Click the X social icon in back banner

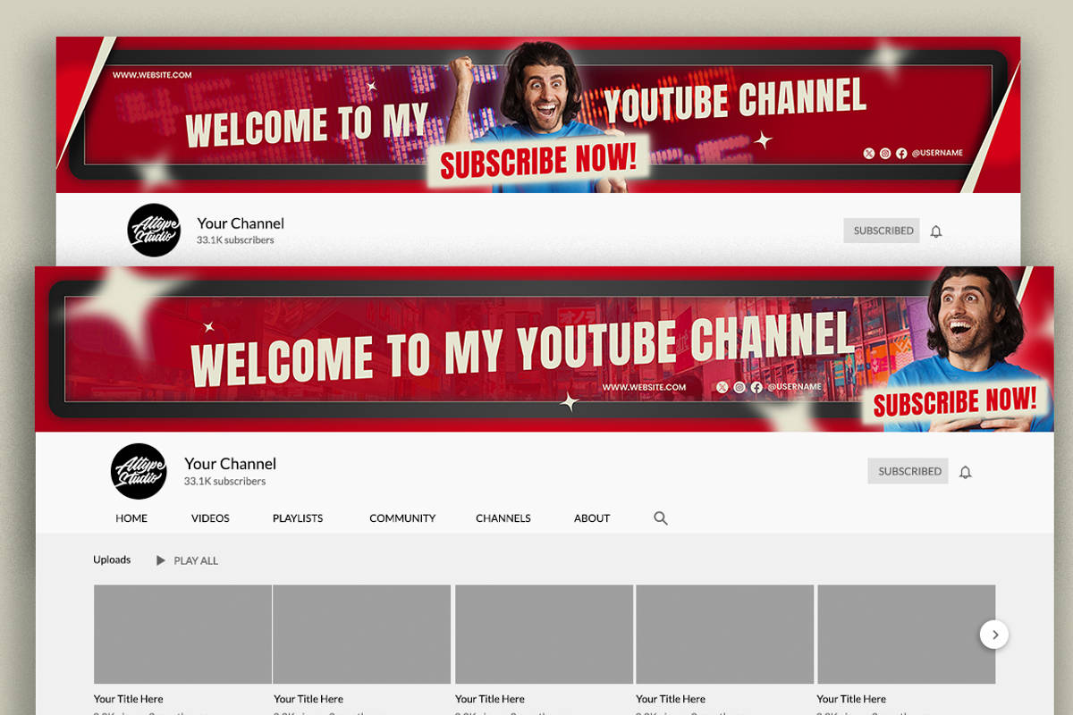pos(869,153)
